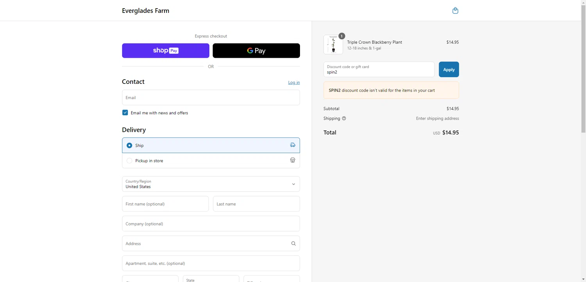Click the Triple Crown Blackberry Plant thumbnail

click(x=333, y=44)
